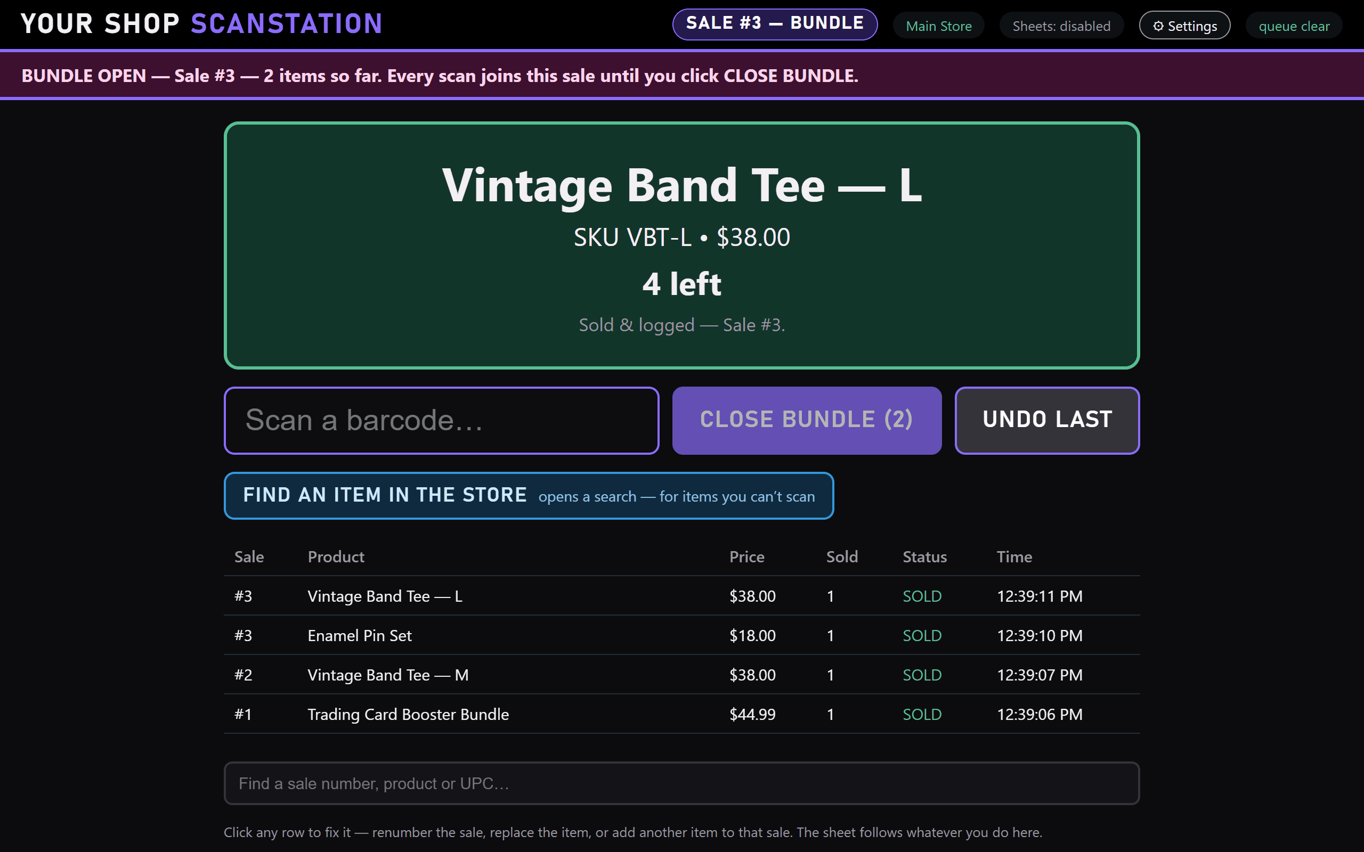Image resolution: width=1364 pixels, height=852 pixels.
Task: Click the Product column header
Action: [336, 557]
